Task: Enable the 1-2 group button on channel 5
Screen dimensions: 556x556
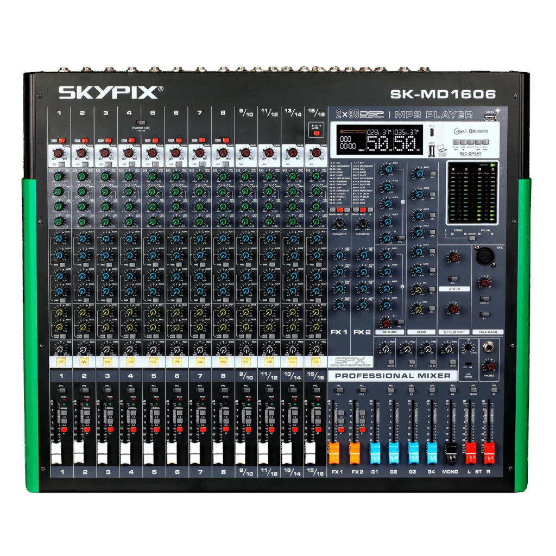Action: click(x=156, y=413)
